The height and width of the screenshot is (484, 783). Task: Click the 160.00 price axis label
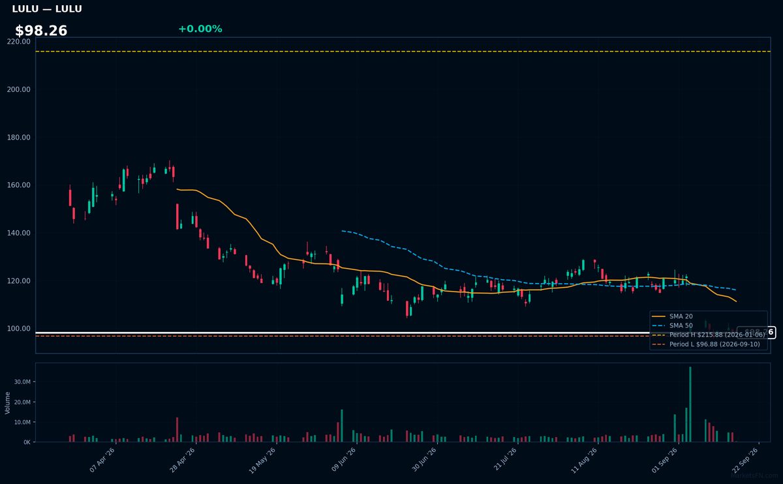click(x=19, y=185)
